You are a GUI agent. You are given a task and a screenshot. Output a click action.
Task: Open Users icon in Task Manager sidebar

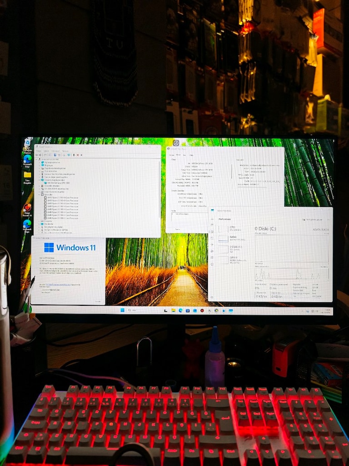pyautogui.click(x=212, y=251)
